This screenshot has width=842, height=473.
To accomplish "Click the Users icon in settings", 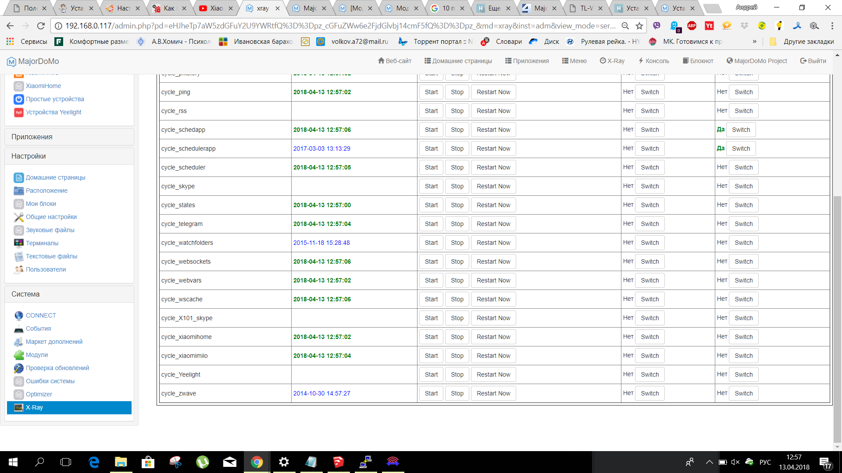I will 18,269.
